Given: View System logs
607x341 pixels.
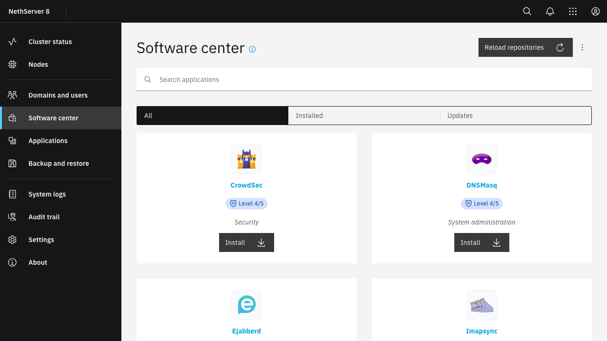Looking at the screenshot, I should tap(61, 194).
